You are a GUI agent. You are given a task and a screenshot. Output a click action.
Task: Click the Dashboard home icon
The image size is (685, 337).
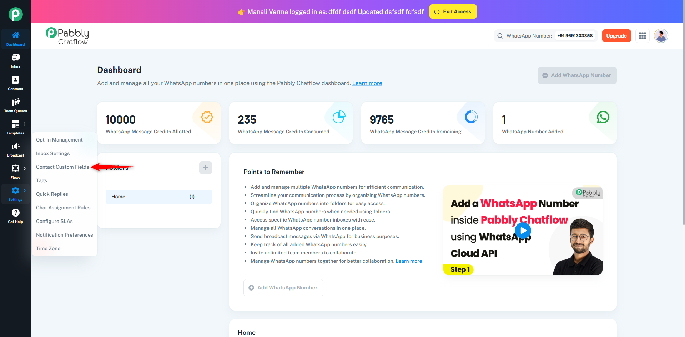pos(15,35)
